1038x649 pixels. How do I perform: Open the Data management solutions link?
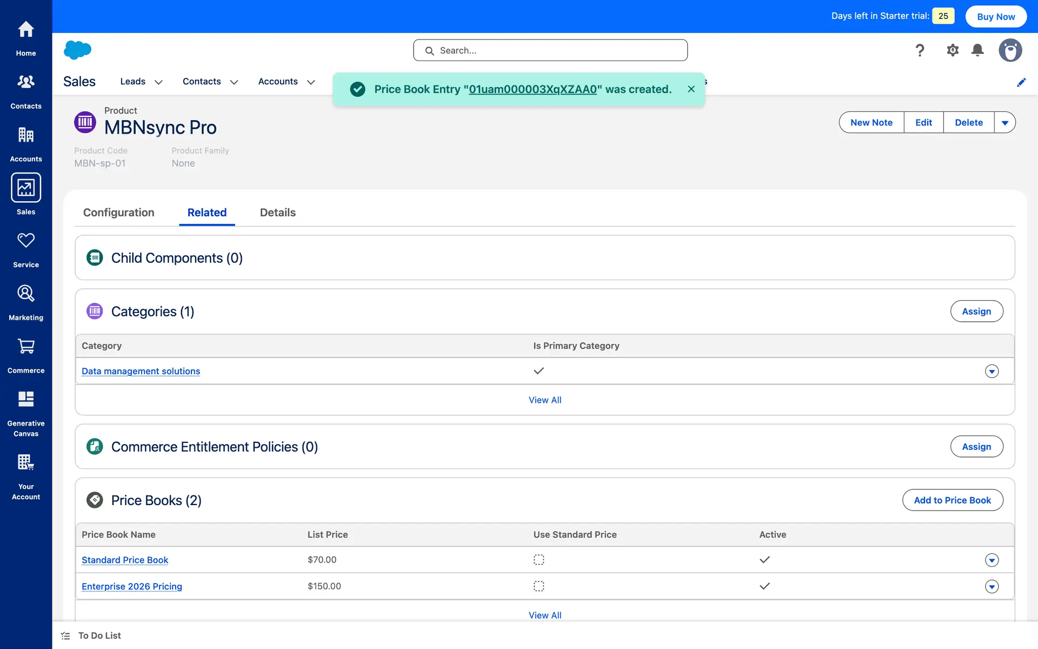click(141, 371)
